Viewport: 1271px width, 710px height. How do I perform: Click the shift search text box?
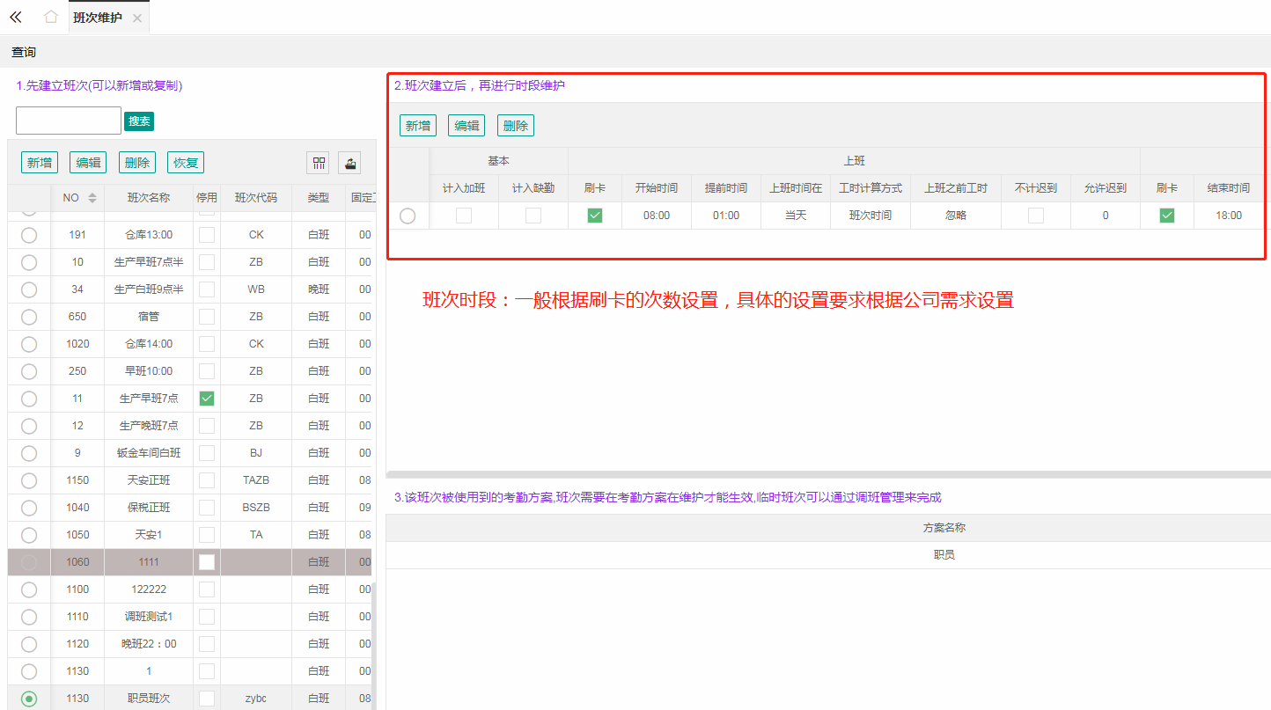click(69, 121)
